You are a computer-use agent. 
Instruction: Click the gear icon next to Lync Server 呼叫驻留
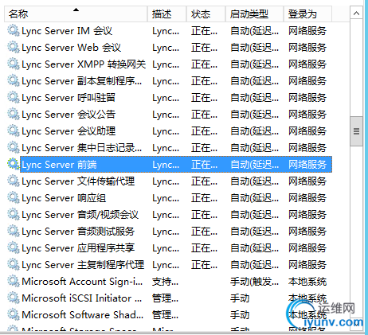pos(14,97)
